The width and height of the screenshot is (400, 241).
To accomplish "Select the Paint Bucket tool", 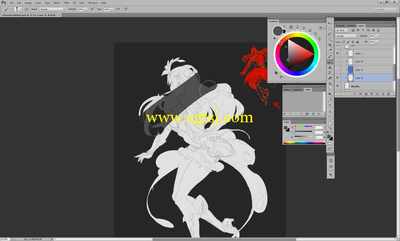I will (x=330, y=83).
